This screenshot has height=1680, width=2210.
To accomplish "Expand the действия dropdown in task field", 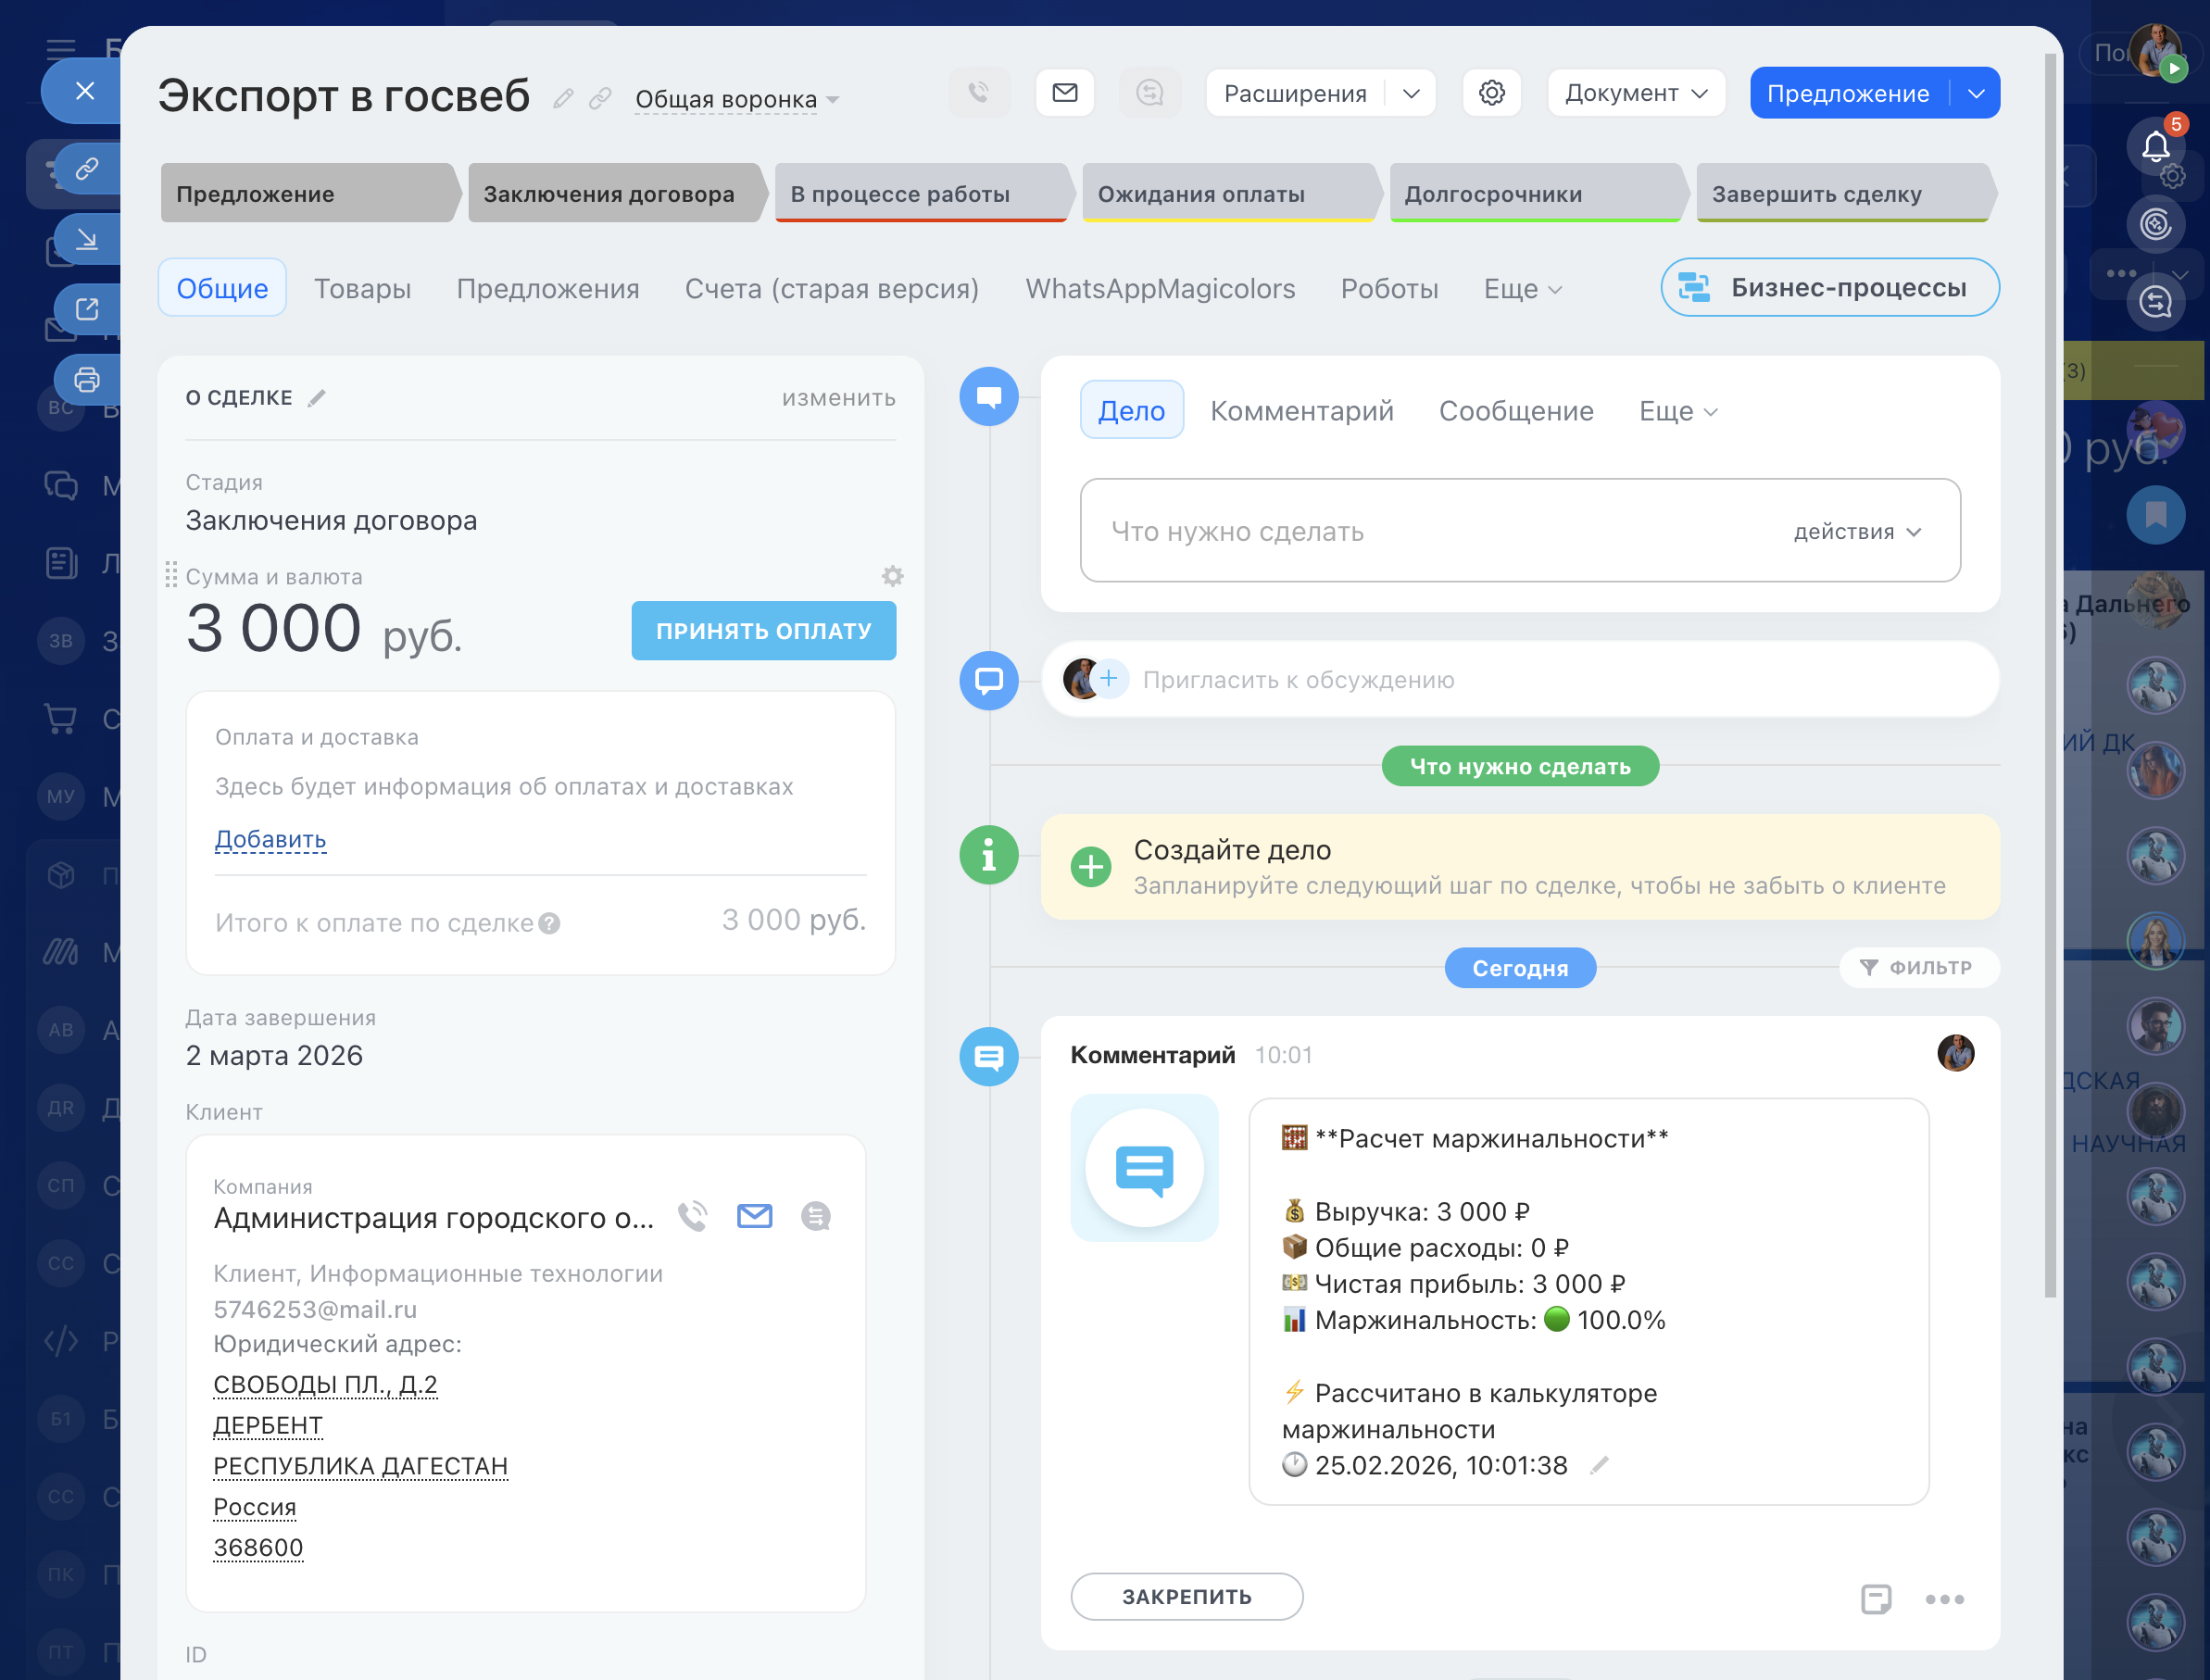I will click(x=1857, y=532).
